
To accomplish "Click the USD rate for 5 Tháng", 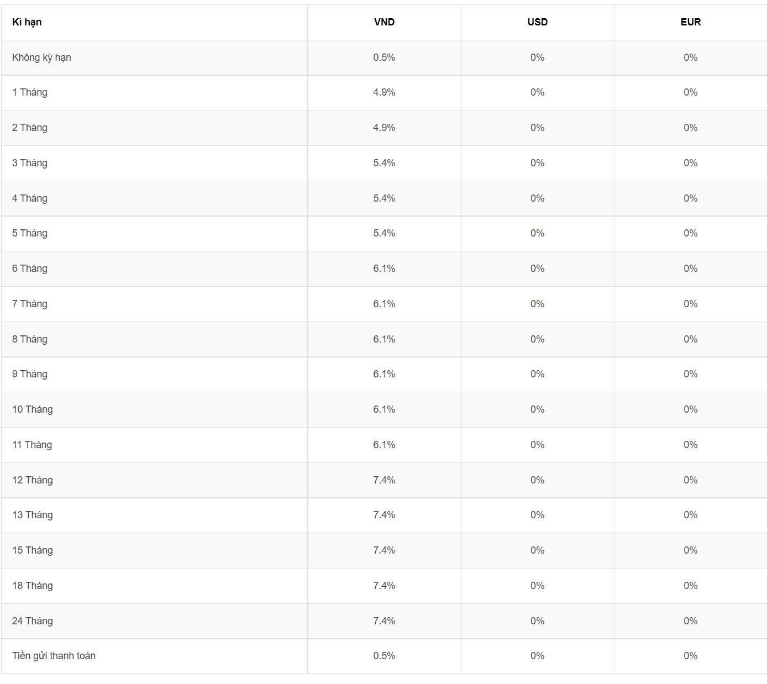I will [x=537, y=233].
